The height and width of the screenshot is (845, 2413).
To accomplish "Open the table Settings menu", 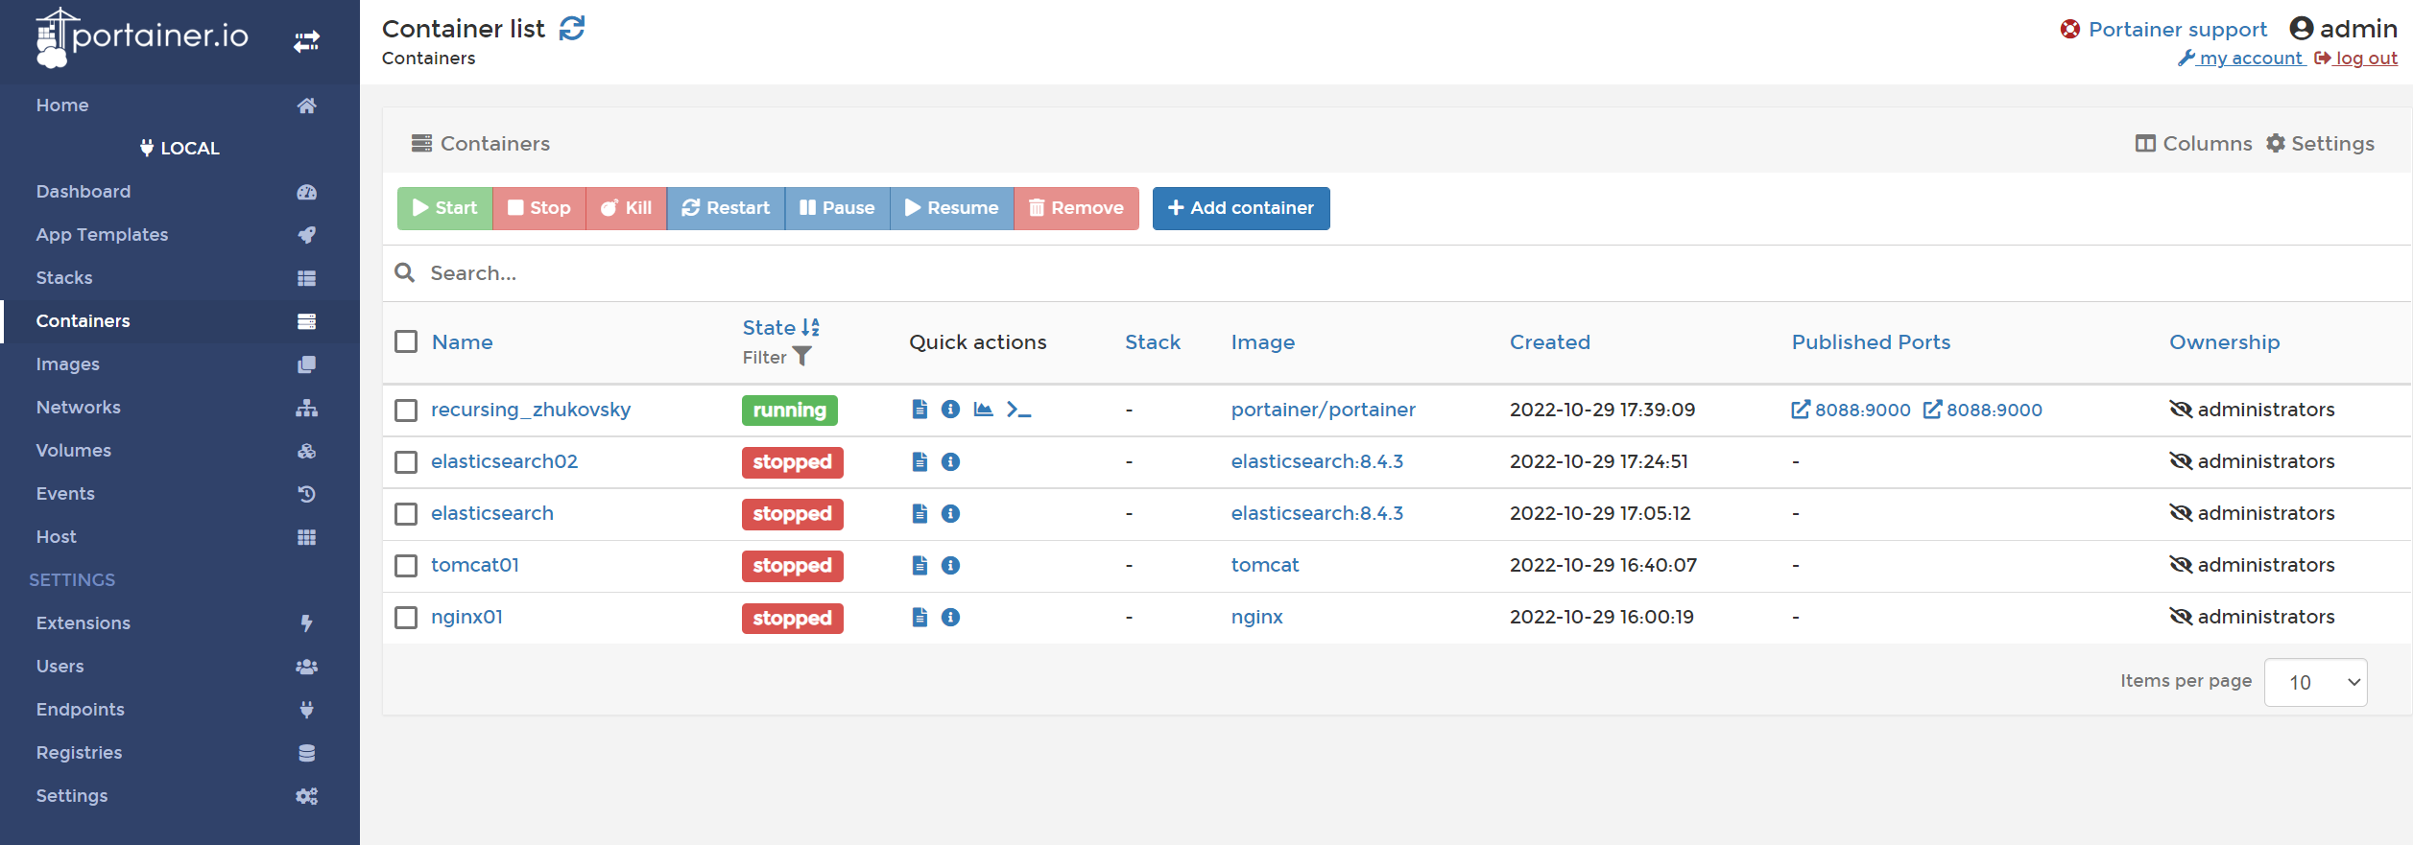I will coord(2320,143).
